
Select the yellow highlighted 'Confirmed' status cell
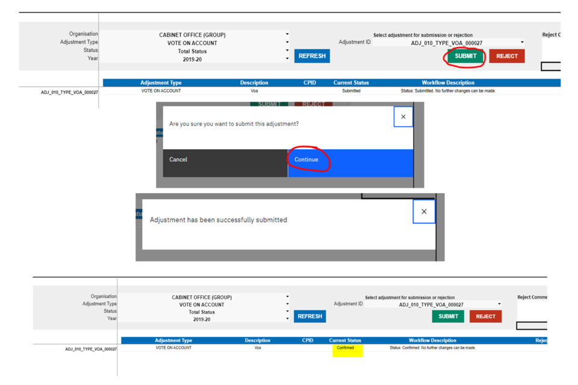point(346,348)
